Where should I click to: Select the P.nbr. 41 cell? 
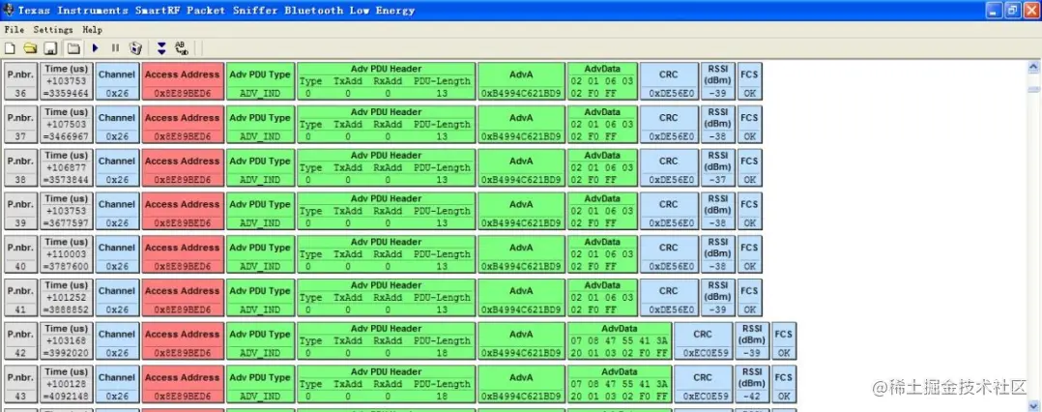(x=20, y=297)
